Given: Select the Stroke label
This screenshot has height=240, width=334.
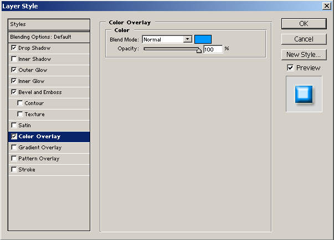Looking at the screenshot, I should [x=27, y=170].
